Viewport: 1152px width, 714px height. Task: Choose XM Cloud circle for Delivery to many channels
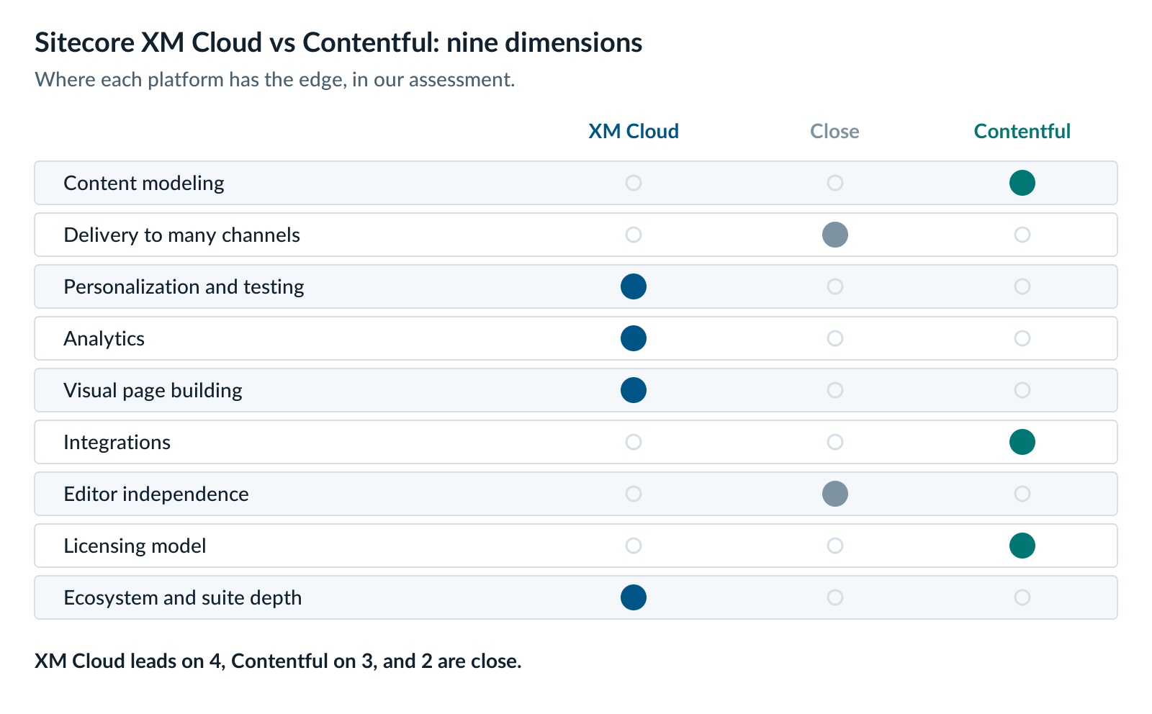point(634,235)
